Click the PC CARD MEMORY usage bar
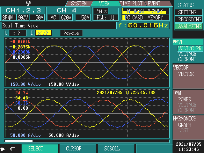The height and width of the screenshot is (153, 204). [145, 18]
